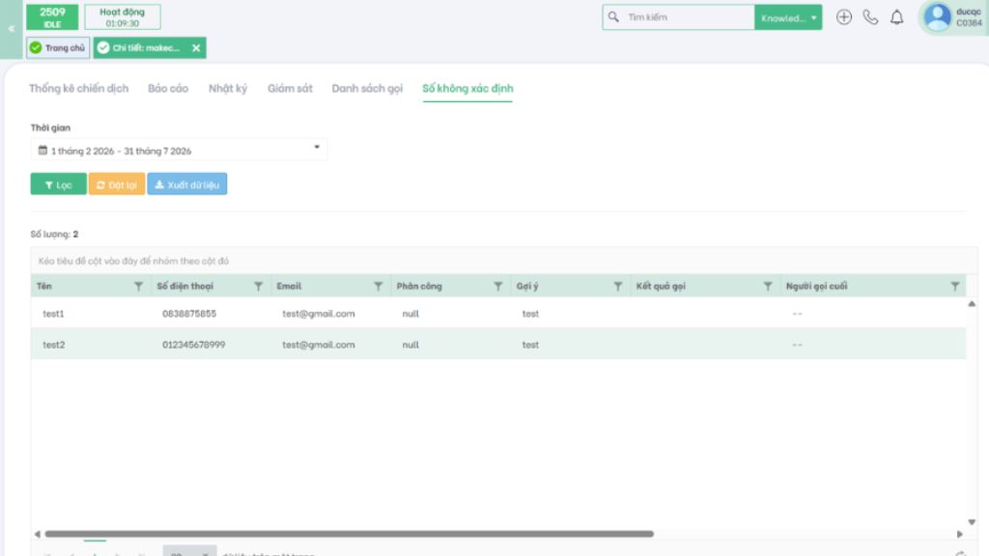Open the notifications bell
This screenshot has height=556, width=989.
click(897, 17)
